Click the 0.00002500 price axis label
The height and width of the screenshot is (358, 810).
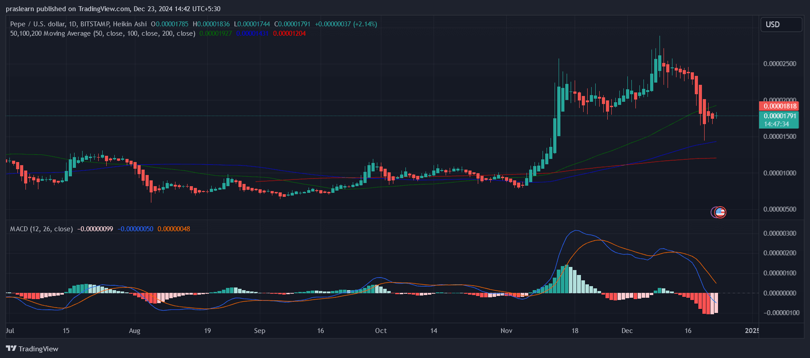[780, 64]
